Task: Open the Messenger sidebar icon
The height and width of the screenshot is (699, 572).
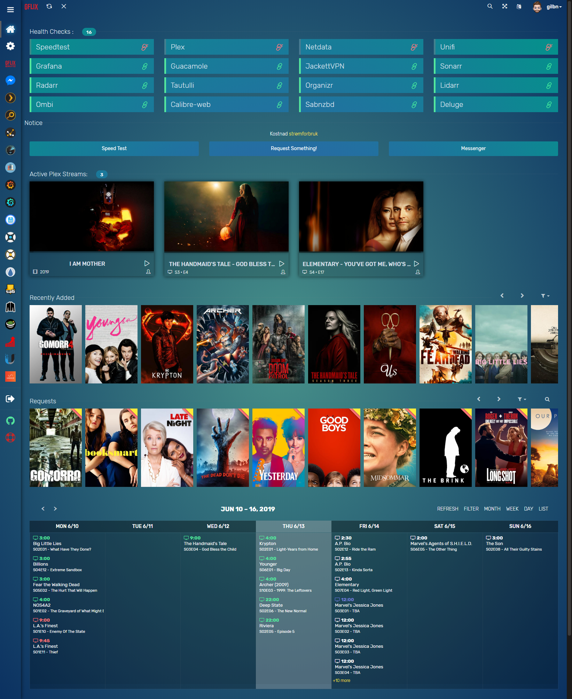Action: coord(10,80)
